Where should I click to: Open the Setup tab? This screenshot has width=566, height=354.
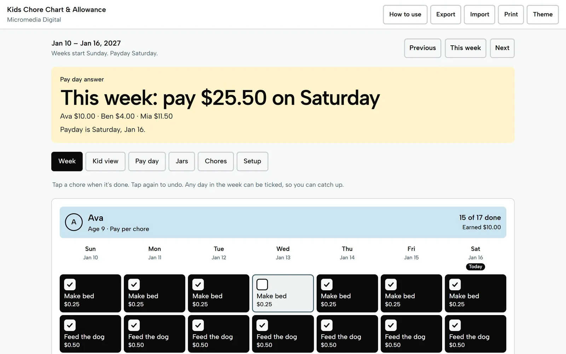252,161
